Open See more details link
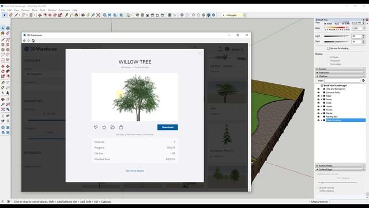The width and height of the screenshot is (369, 208). [134, 171]
